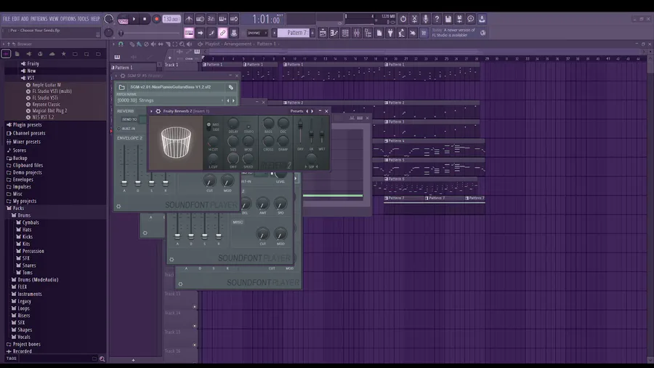Open the FILE menu
This screenshot has width=654, height=368.
click(7, 19)
